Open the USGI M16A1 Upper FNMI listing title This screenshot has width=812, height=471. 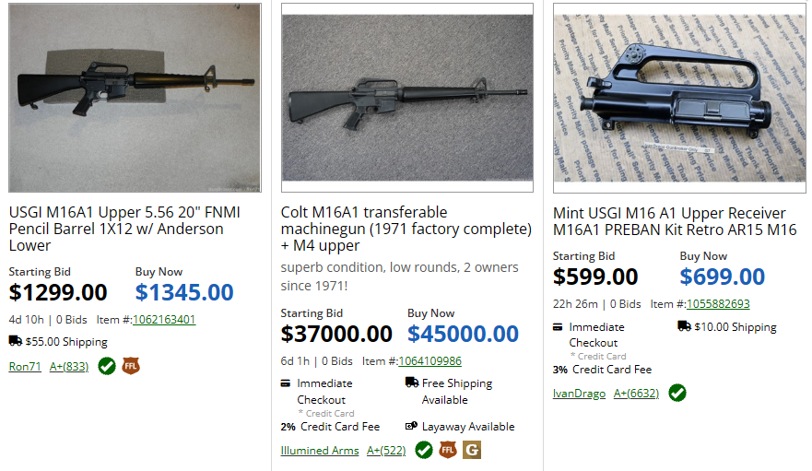[124, 229]
